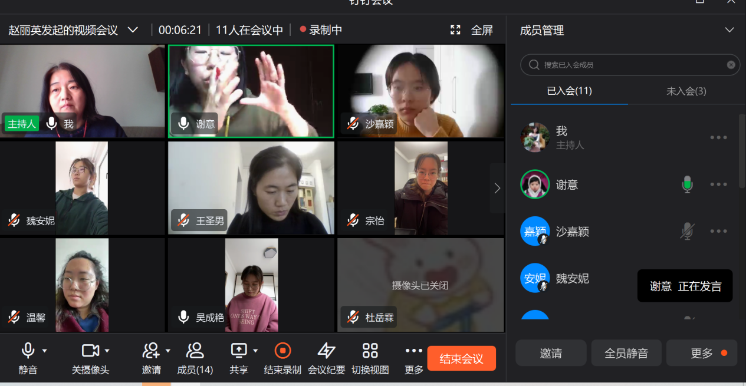Screen dimensions: 746x386
Task: Collapse the 成员管理 panel chevron
Action: tap(729, 30)
